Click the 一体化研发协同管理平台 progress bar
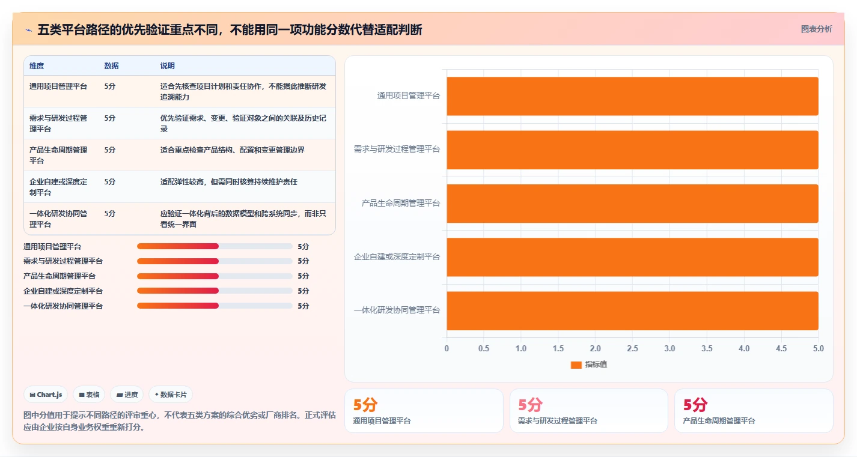857x457 pixels. (215, 306)
